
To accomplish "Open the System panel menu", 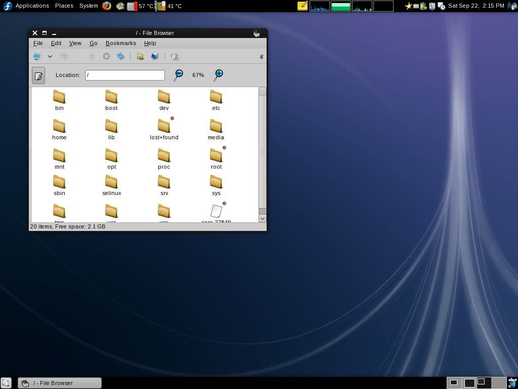I will 89,6.
